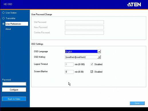
Task: Select the User Station radio button
Action: [3, 13]
